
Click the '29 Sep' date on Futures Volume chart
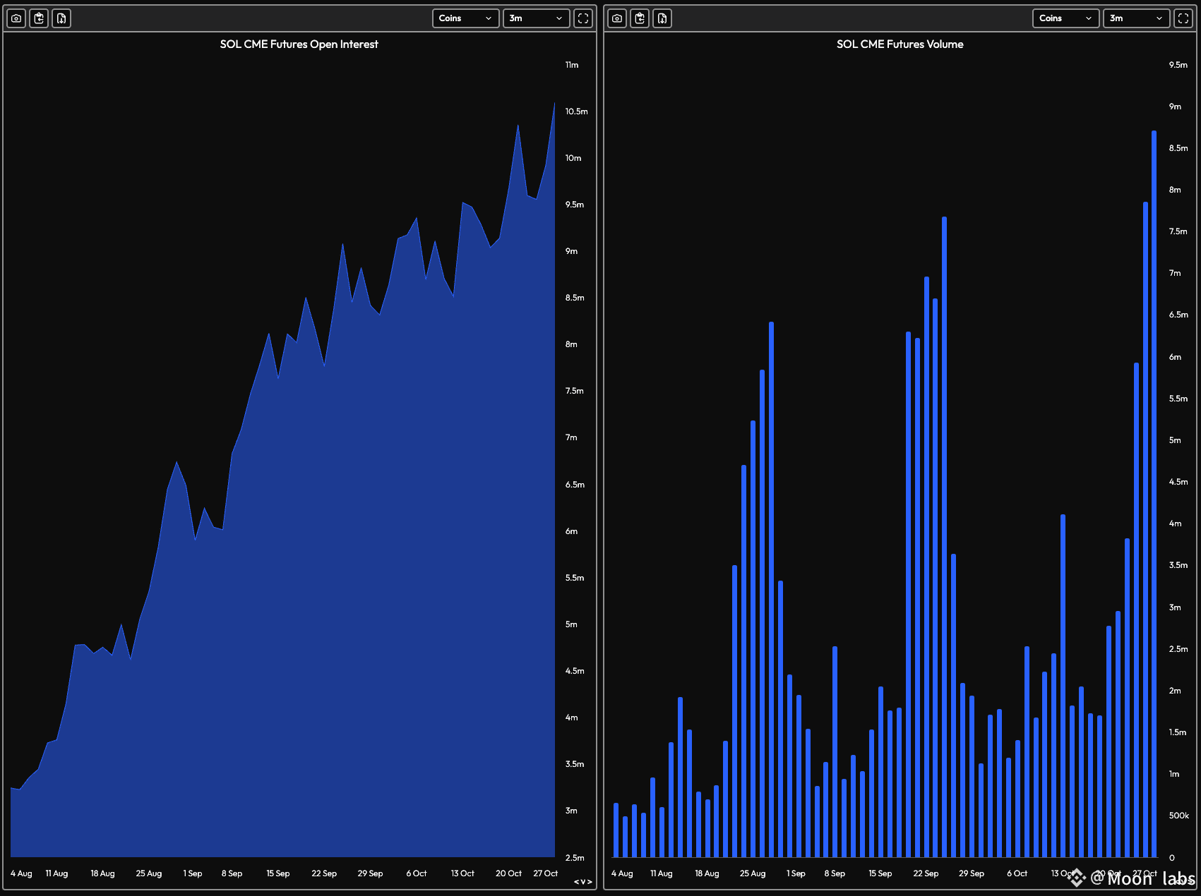tap(972, 873)
